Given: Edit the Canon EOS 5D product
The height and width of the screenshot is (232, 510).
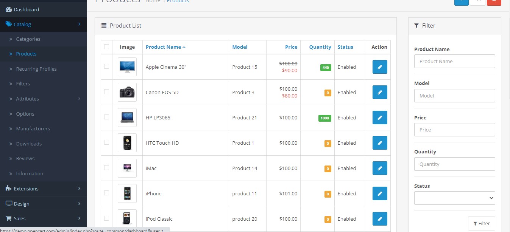Looking at the screenshot, I should click(x=379, y=92).
